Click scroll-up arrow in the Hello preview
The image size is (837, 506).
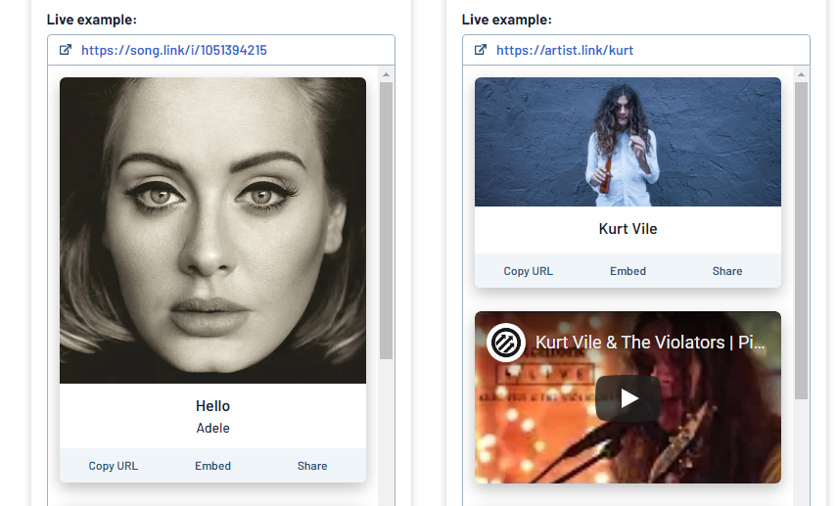tap(386, 74)
